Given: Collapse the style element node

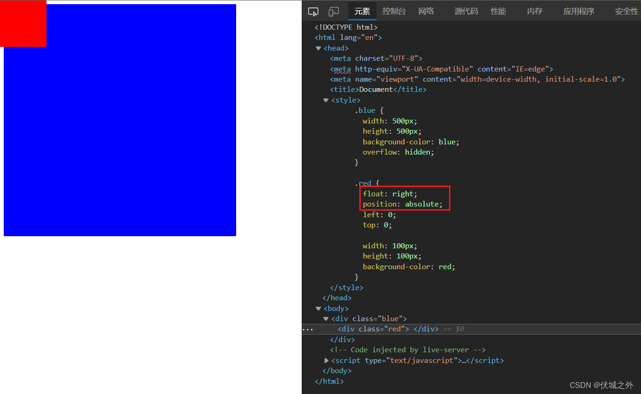Looking at the screenshot, I should click(326, 100).
